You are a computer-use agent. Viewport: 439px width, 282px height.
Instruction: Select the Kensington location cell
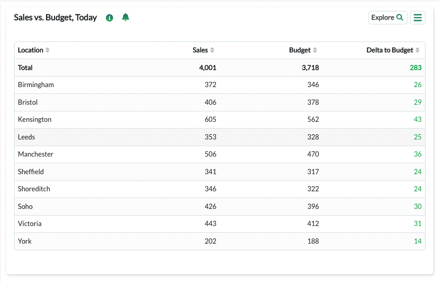click(35, 119)
